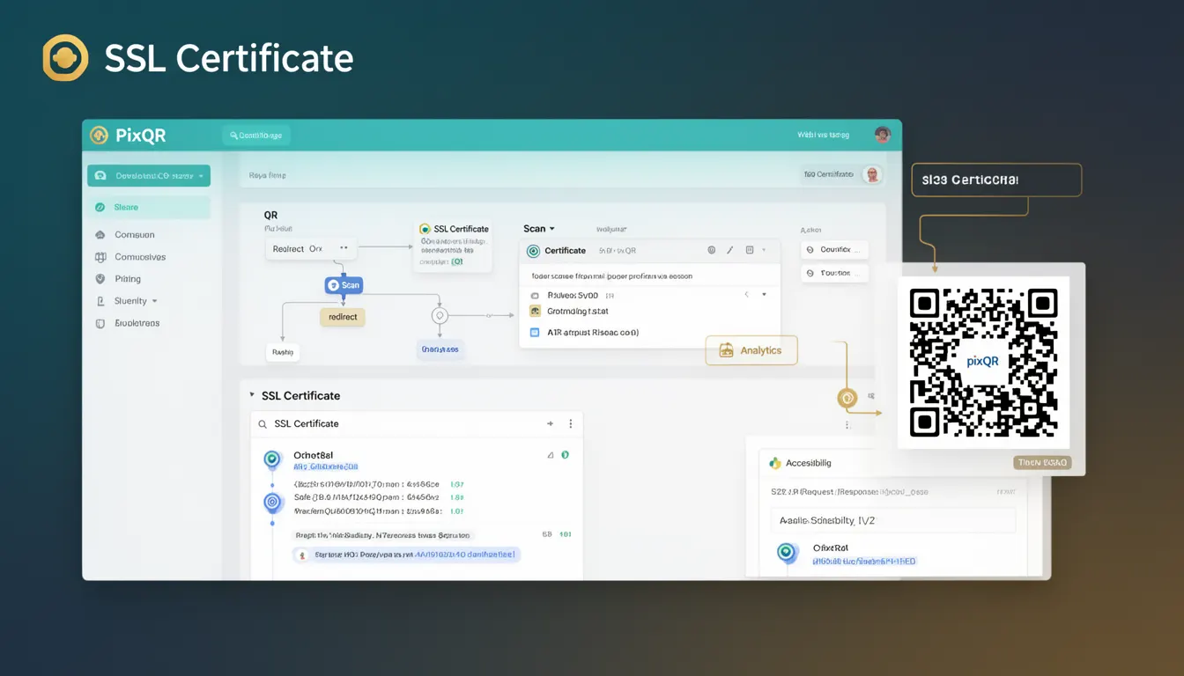Click the orange circular connector node
This screenshot has height=676, width=1184.
coord(847,399)
